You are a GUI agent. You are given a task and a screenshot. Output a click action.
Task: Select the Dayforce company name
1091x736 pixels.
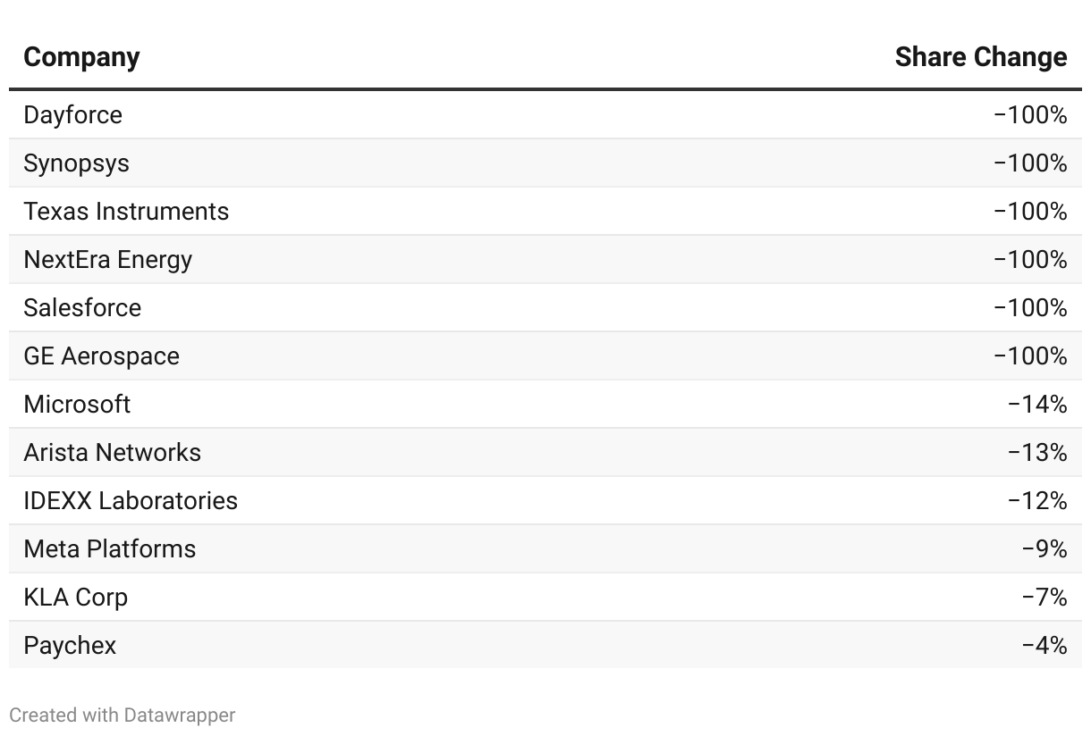point(72,115)
